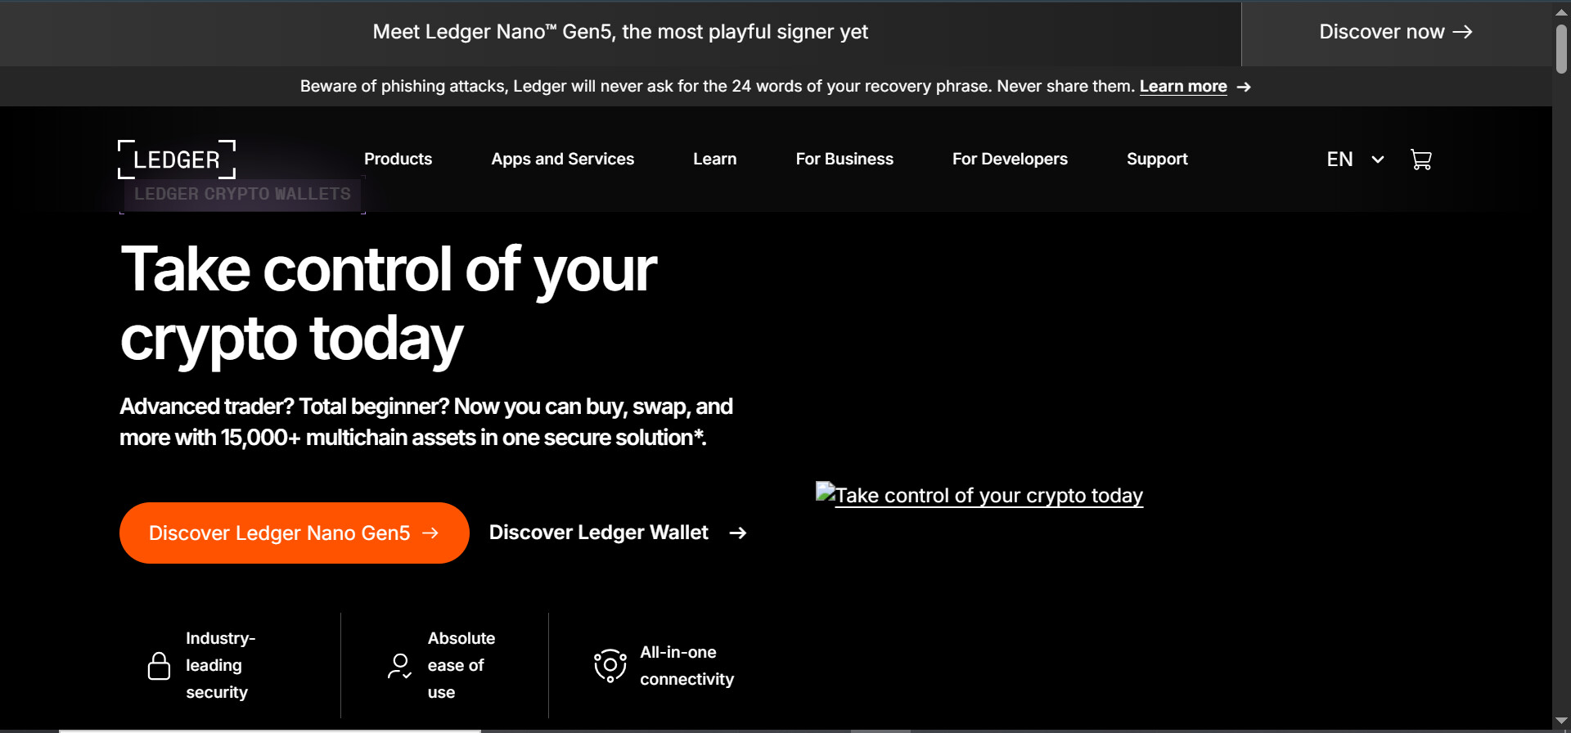Follow the Learn more phishing link
This screenshot has height=733, width=1571.
click(x=1183, y=87)
